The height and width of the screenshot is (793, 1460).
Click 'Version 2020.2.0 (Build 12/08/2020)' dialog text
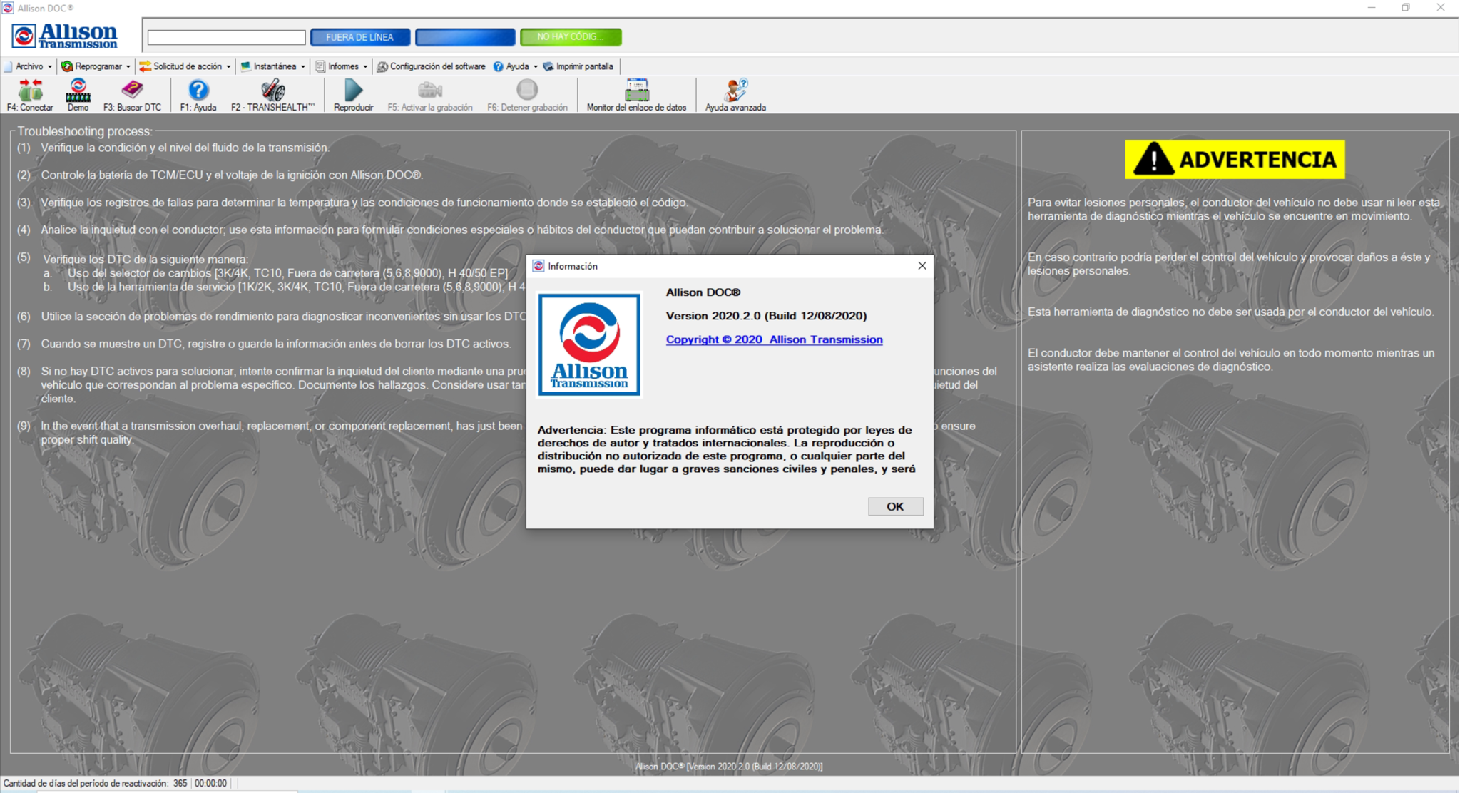tap(766, 316)
